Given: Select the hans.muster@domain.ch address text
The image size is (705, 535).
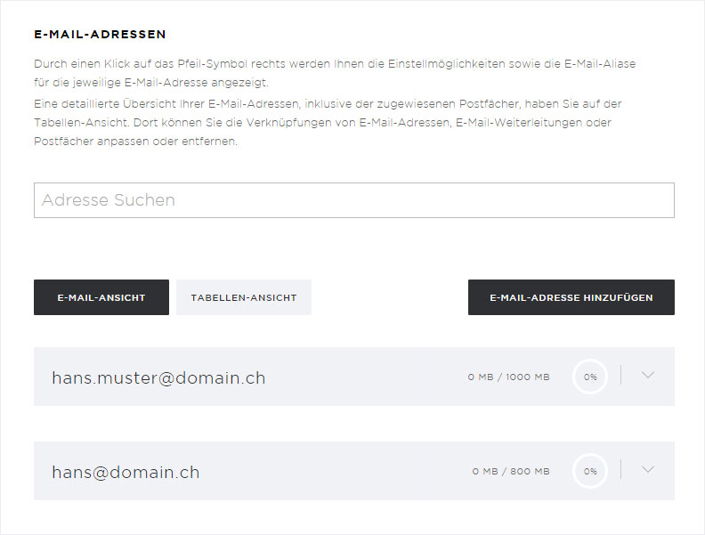Looking at the screenshot, I should pos(158,377).
